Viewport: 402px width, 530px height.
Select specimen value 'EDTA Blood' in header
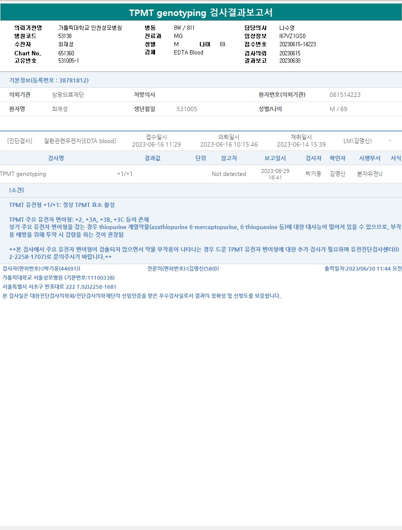point(189,52)
